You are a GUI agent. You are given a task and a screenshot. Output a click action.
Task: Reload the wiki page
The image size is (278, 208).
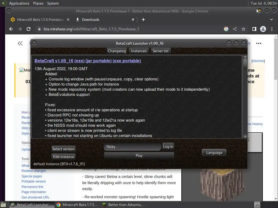point(28,29)
